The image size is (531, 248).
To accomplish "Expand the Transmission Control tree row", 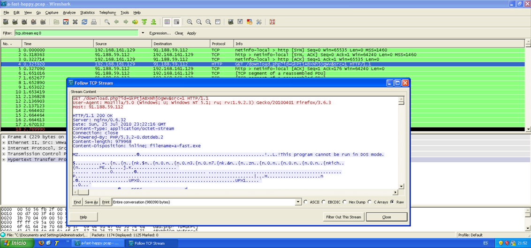I will [4, 154].
